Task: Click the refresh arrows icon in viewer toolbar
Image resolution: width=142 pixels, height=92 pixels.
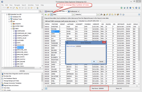Action: 48,15
